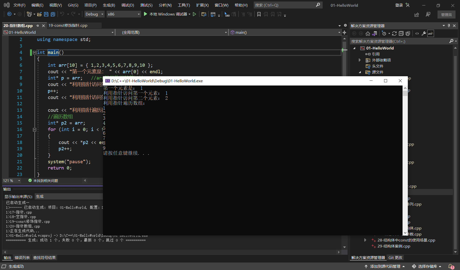Click the preview selected items icon

point(431,33)
